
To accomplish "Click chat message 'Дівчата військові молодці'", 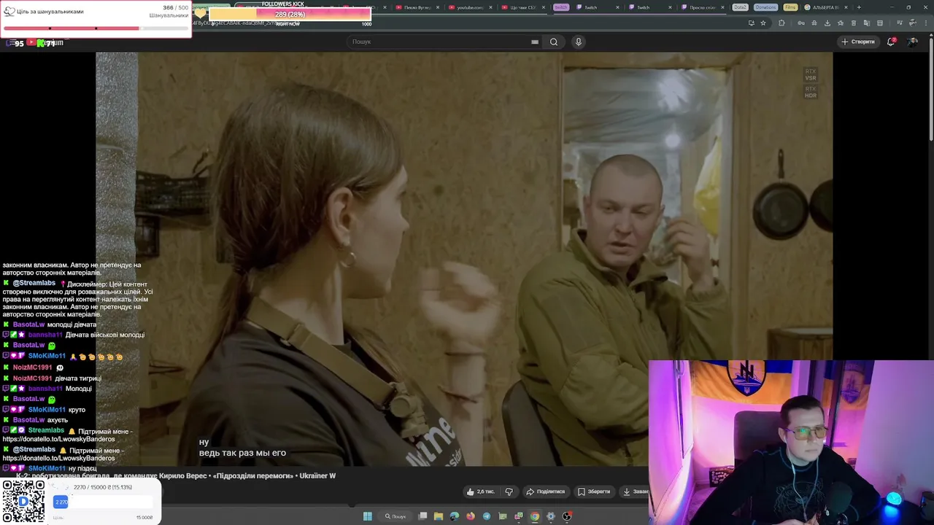I will pos(106,335).
